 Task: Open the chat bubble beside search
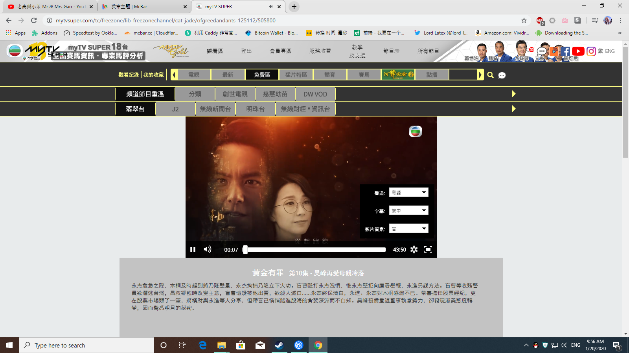pyautogui.click(x=502, y=75)
